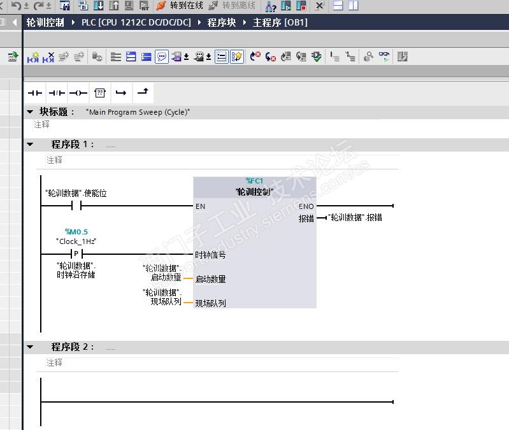Insert normally open contact from favorites

(35, 93)
